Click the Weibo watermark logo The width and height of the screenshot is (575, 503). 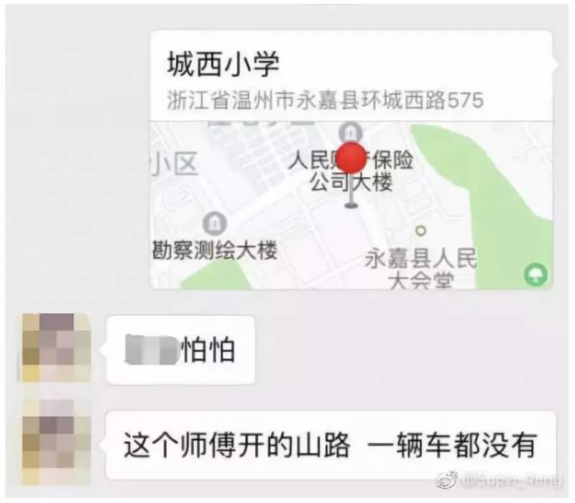[x=447, y=481]
